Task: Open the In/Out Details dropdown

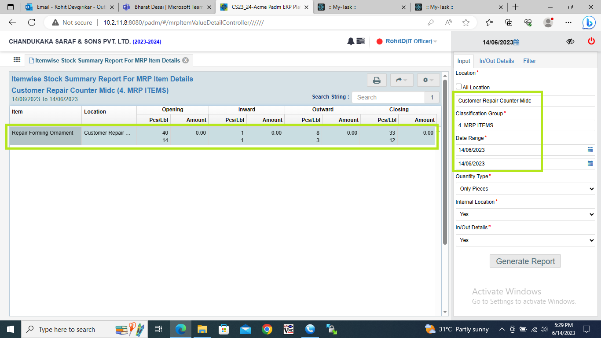Action: point(525,240)
